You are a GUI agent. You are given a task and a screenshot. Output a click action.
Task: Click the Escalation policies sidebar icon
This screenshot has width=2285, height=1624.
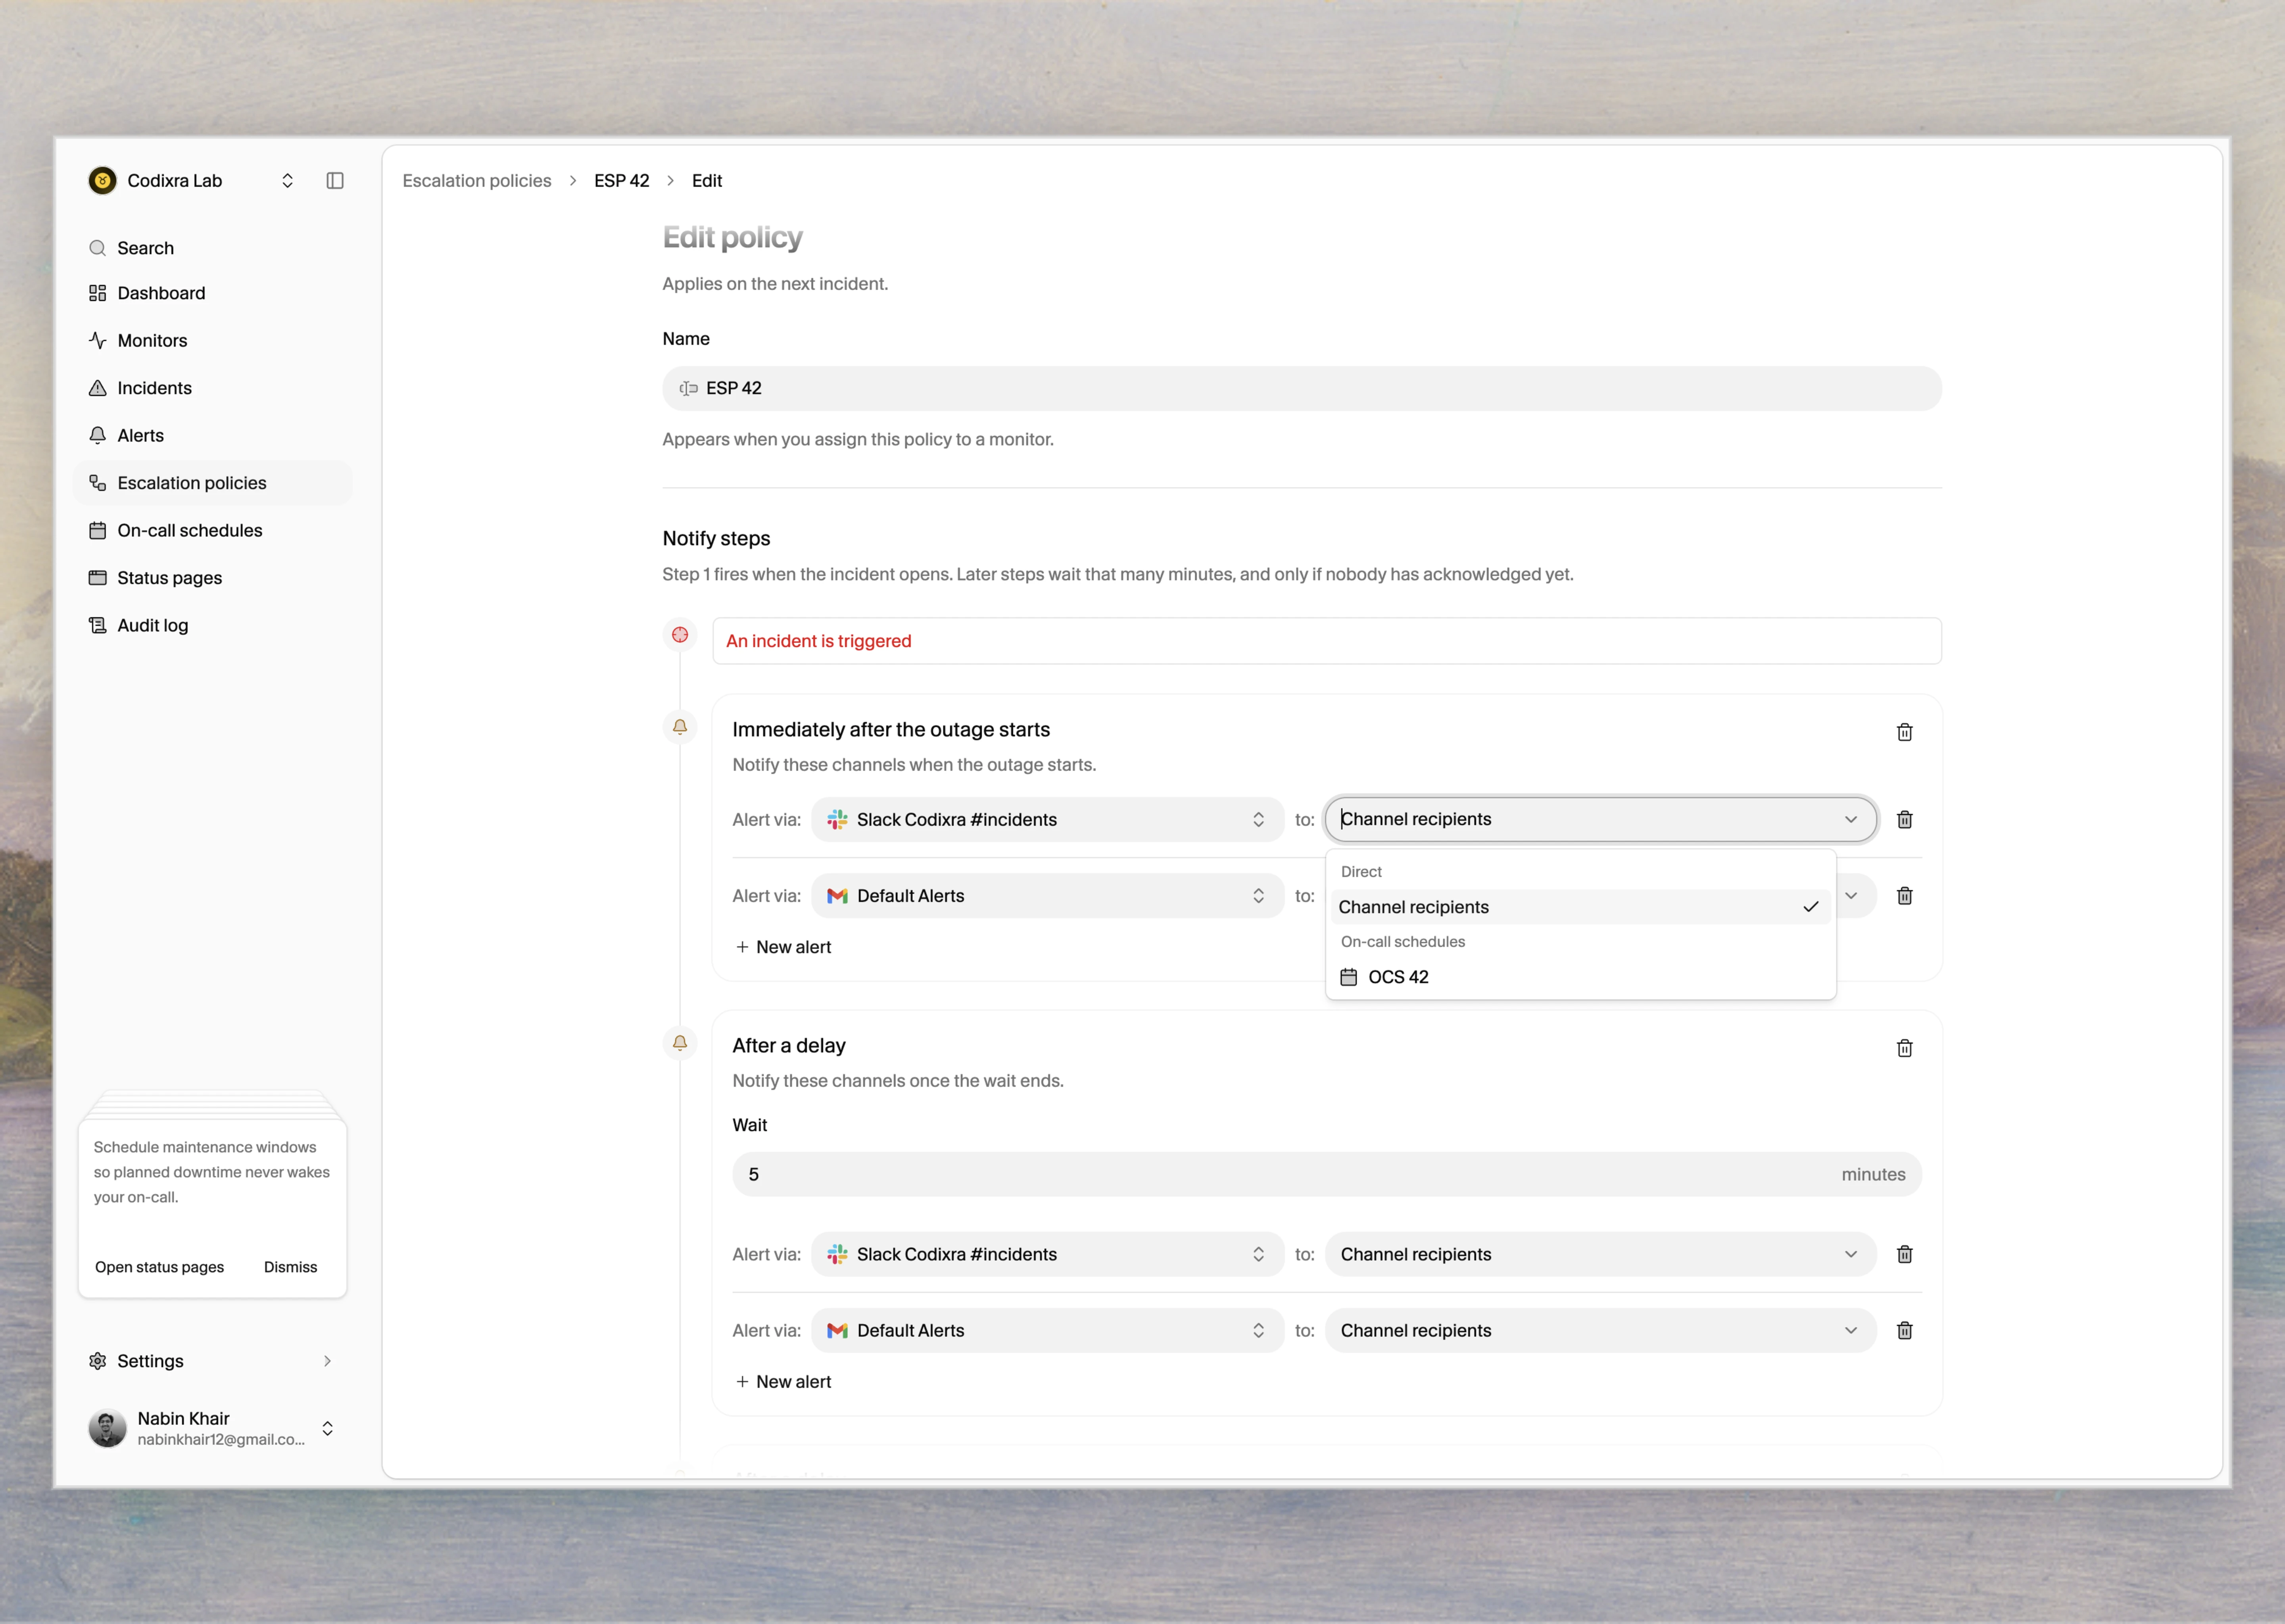[97, 483]
